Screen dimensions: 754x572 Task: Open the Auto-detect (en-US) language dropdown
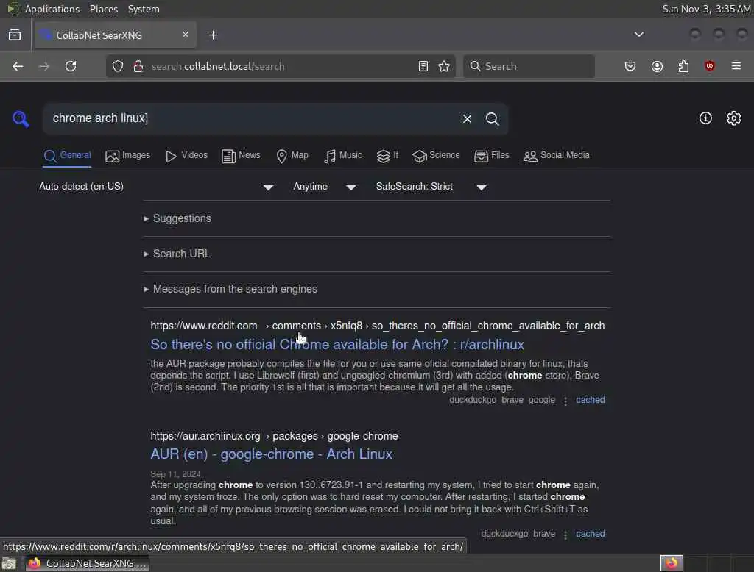156,187
